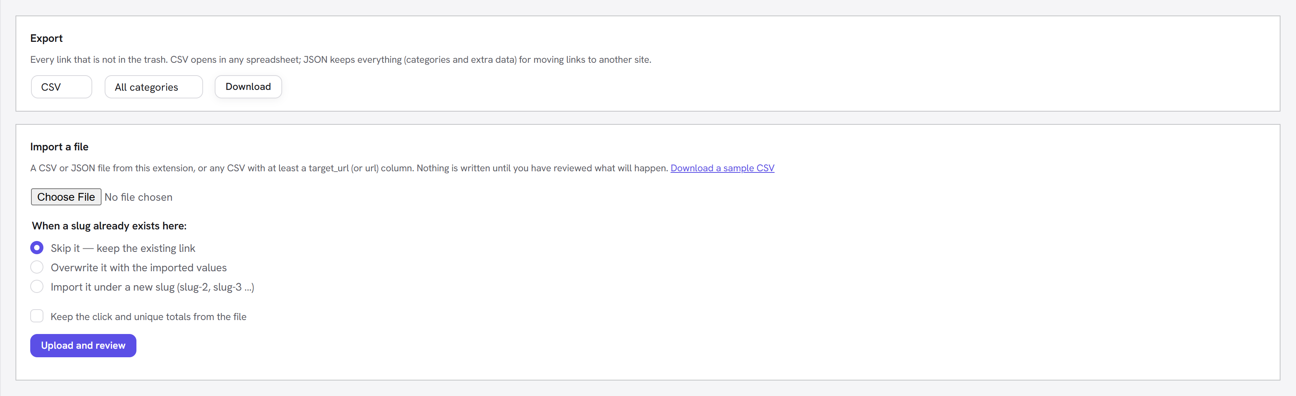Open the CSV export format dropdown
Viewport: 1296px width, 396px height.
(x=61, y=87)
